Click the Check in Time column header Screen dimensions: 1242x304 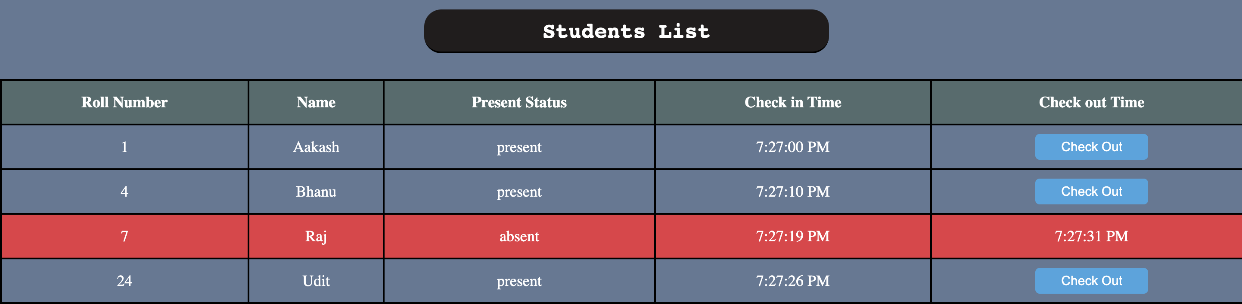click(793, 102)
